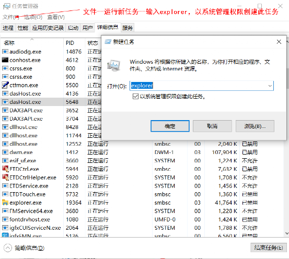Image resolution: width=289 pixels, height=259 pixels.
Task: Select the dasHost.exe row with PID 5648
Action: click(x=51, y=102)
